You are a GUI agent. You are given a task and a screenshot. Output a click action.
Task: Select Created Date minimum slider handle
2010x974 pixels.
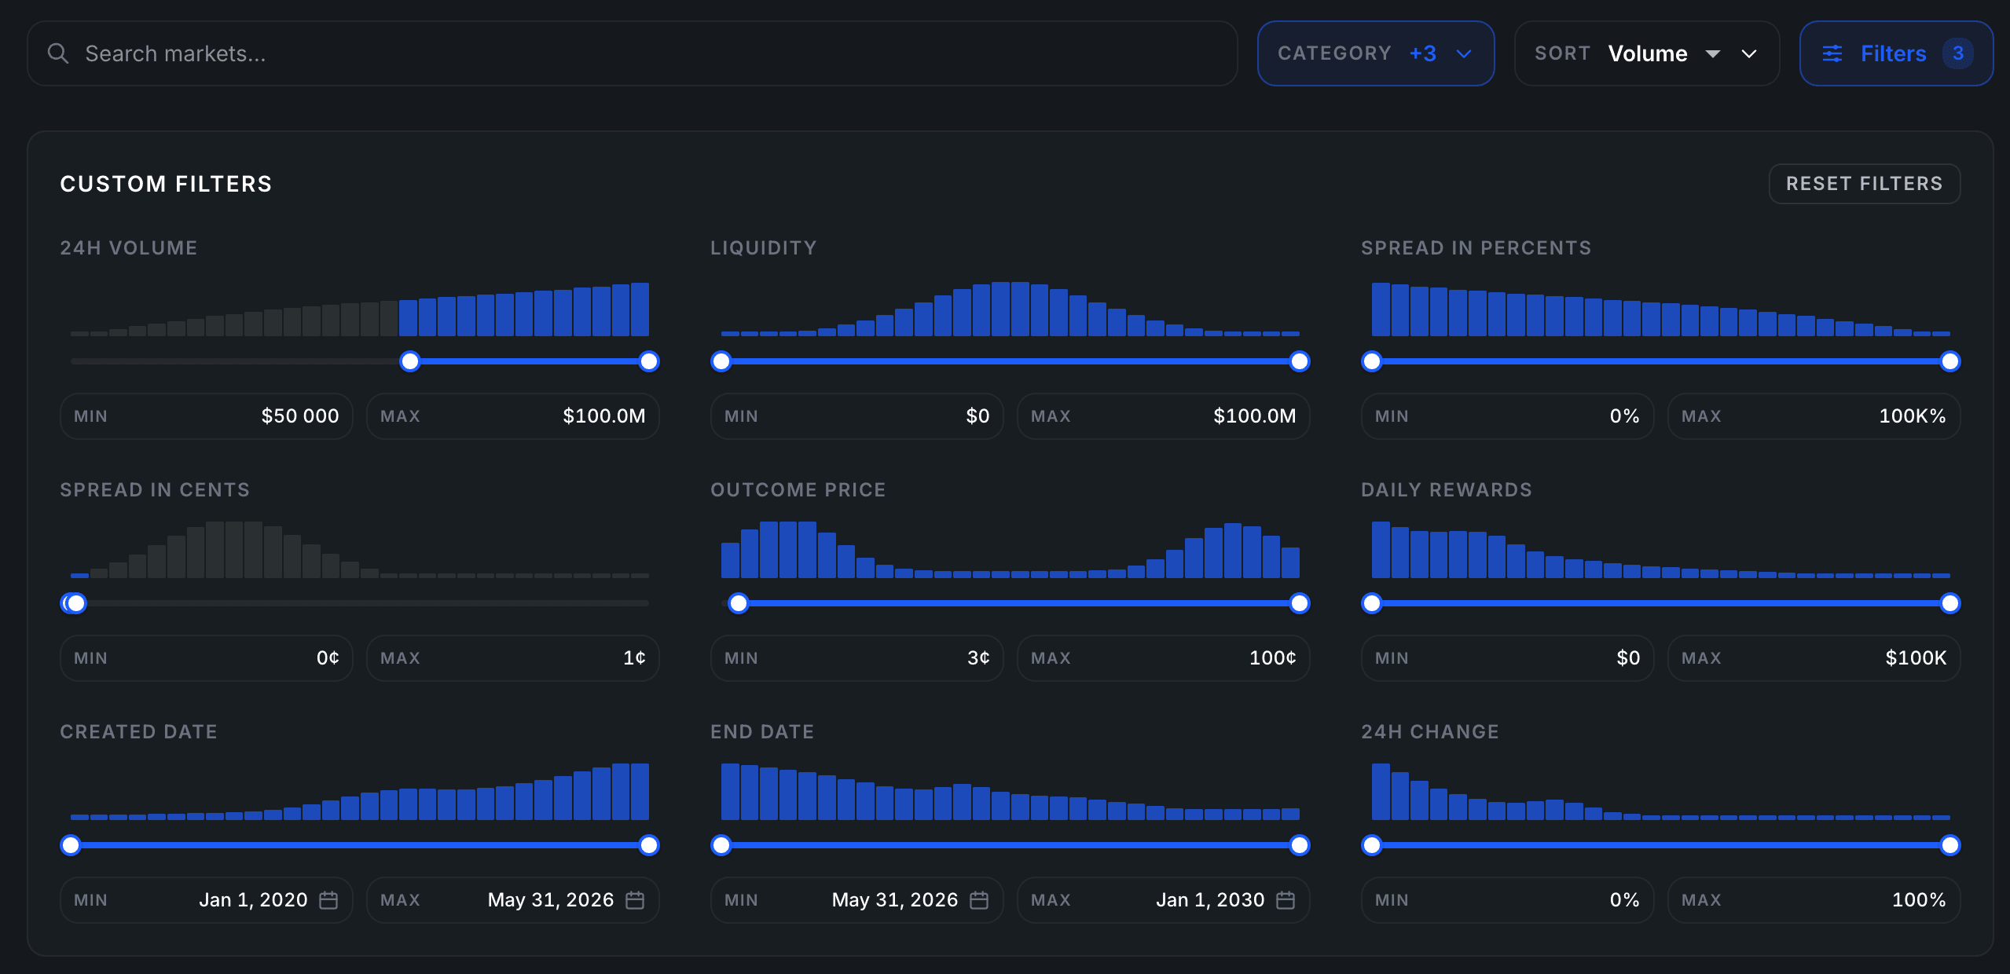71,845
